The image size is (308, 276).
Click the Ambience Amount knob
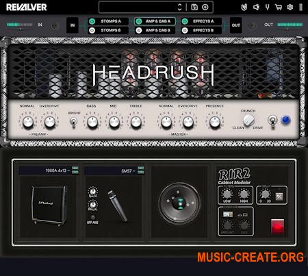pos(227,225)
